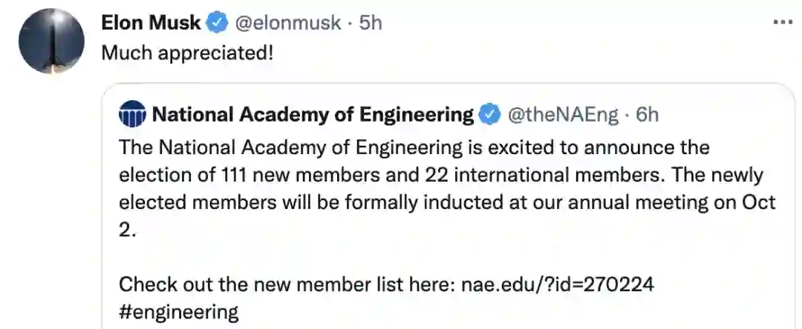Open Elon Musk's profile picture
Screen dimensions: 802x329
click(51, 41)
